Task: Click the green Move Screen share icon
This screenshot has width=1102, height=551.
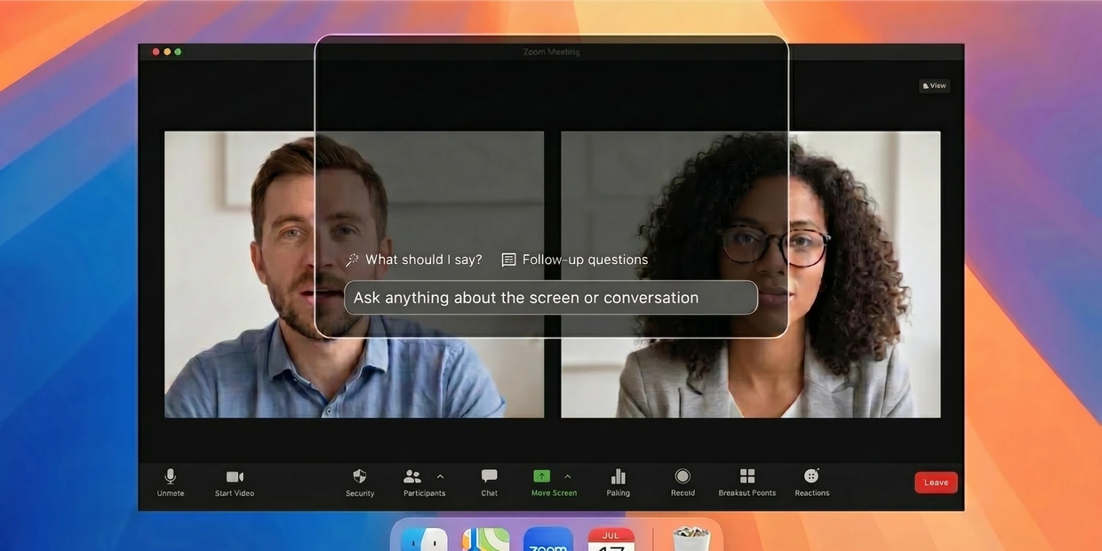Action: (x=542, y=477)
